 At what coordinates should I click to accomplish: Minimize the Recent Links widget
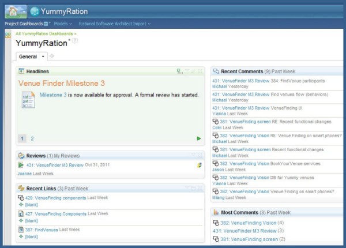pos(194,188)
